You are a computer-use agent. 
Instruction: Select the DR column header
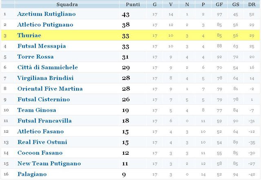[x=252, y=4]
